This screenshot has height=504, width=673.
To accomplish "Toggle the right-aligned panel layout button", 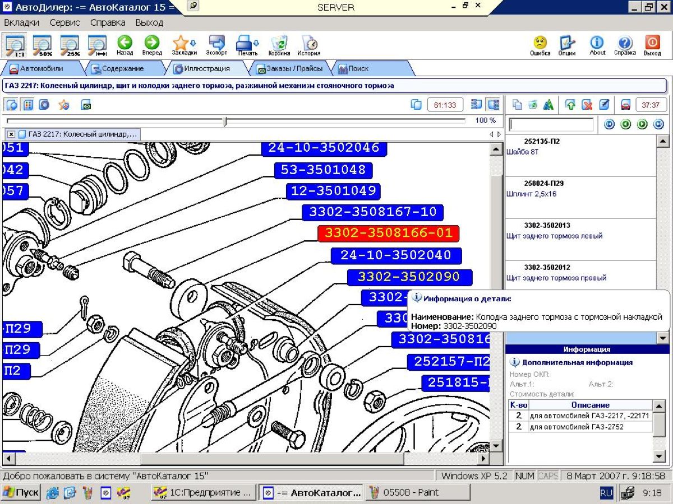I will point(494,105).
